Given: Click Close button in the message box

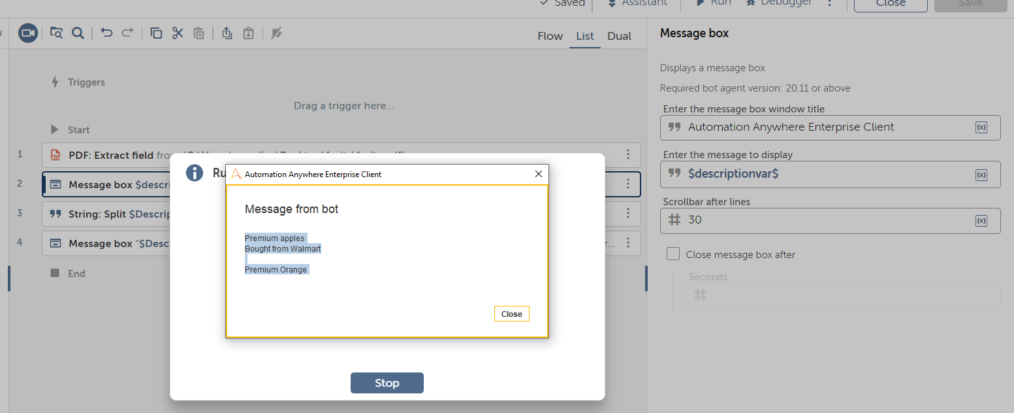Looking at the screenshot, I should point(511,314).
